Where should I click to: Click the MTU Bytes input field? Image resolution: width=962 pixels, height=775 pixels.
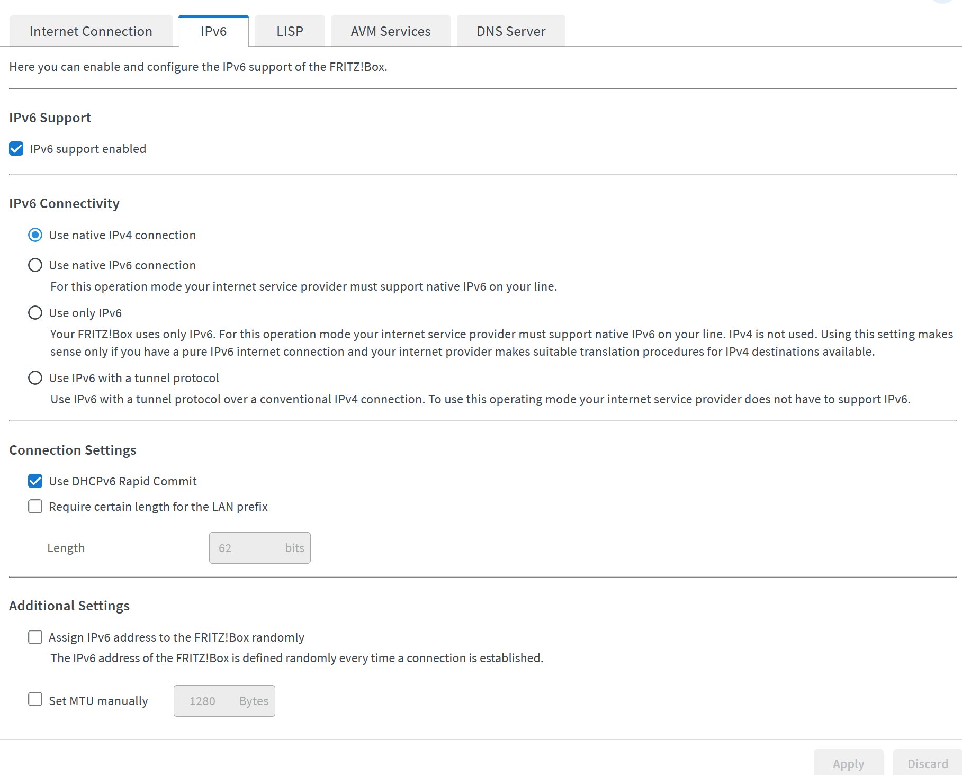pos(224,701)
